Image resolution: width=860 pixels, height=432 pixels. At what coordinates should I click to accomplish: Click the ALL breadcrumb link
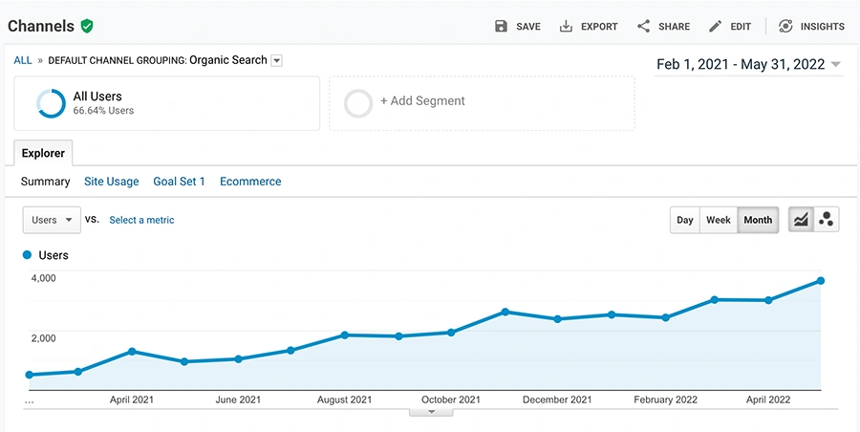point(23,60)
